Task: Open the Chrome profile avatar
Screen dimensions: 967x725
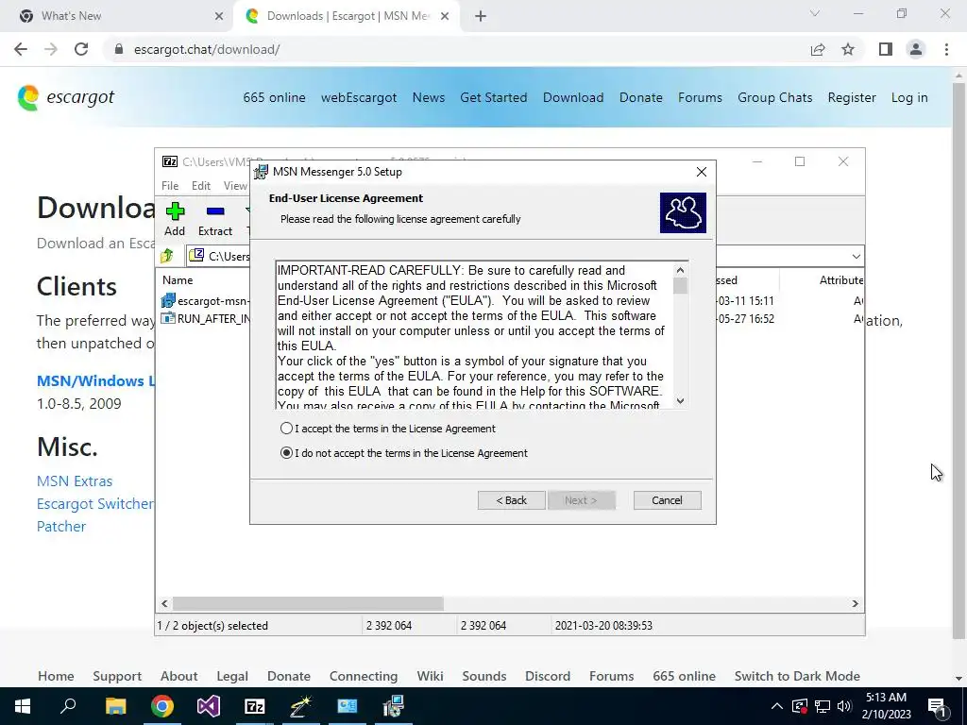Action: click(x=916, y=49)
